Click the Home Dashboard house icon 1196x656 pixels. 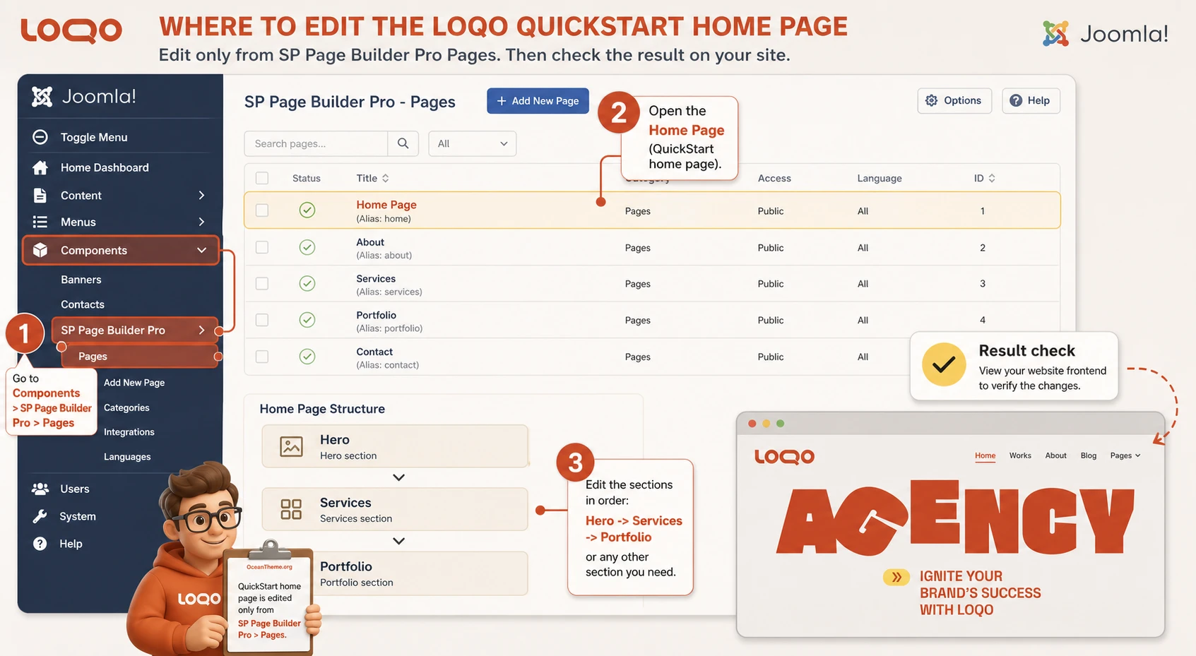[40, 167]
